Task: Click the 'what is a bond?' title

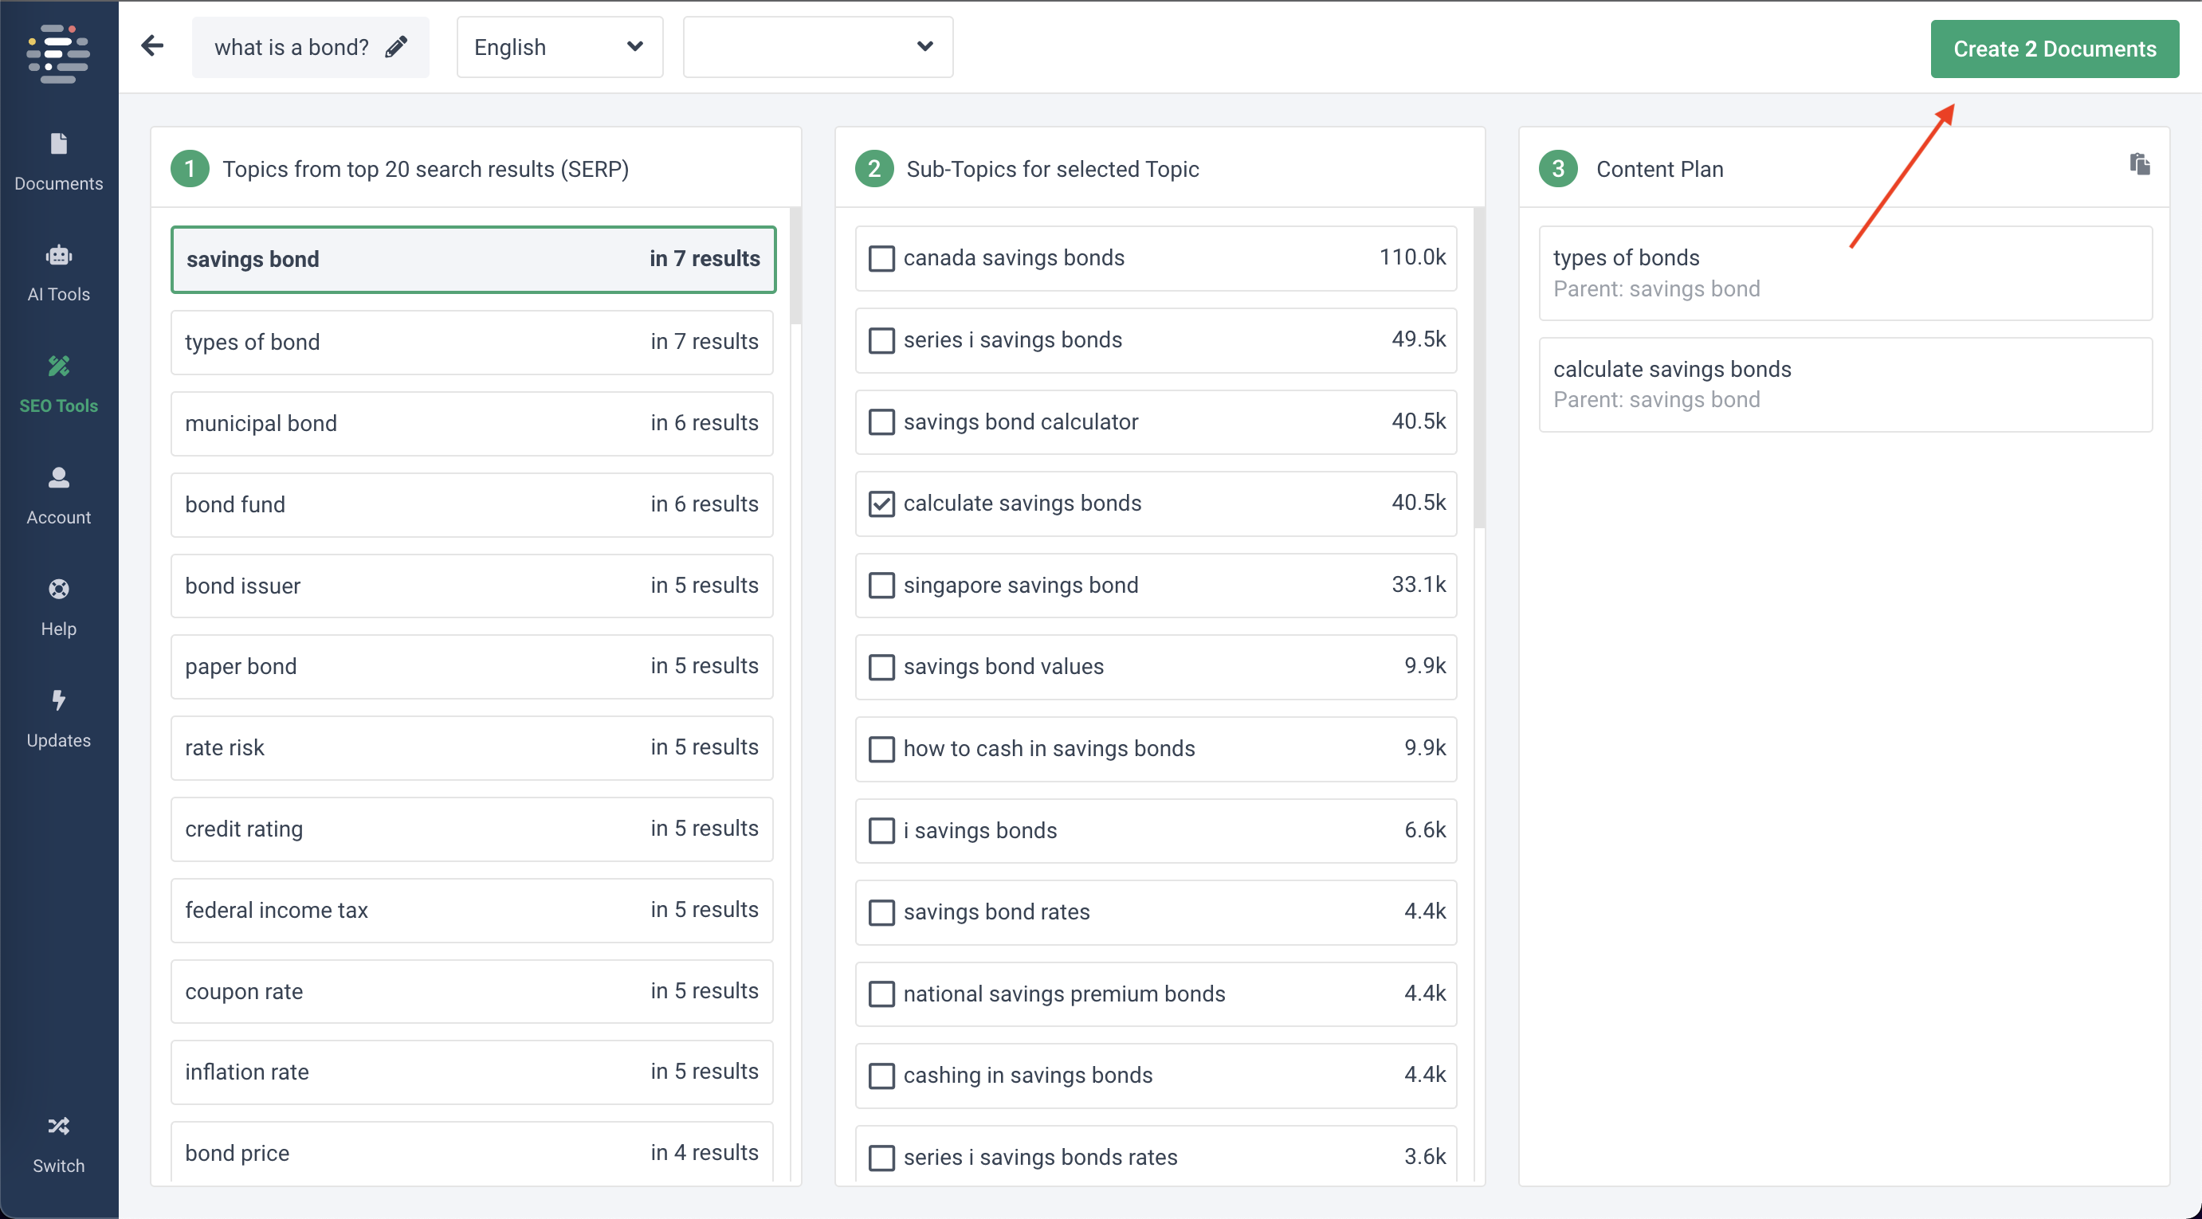Action: [292, 47]
